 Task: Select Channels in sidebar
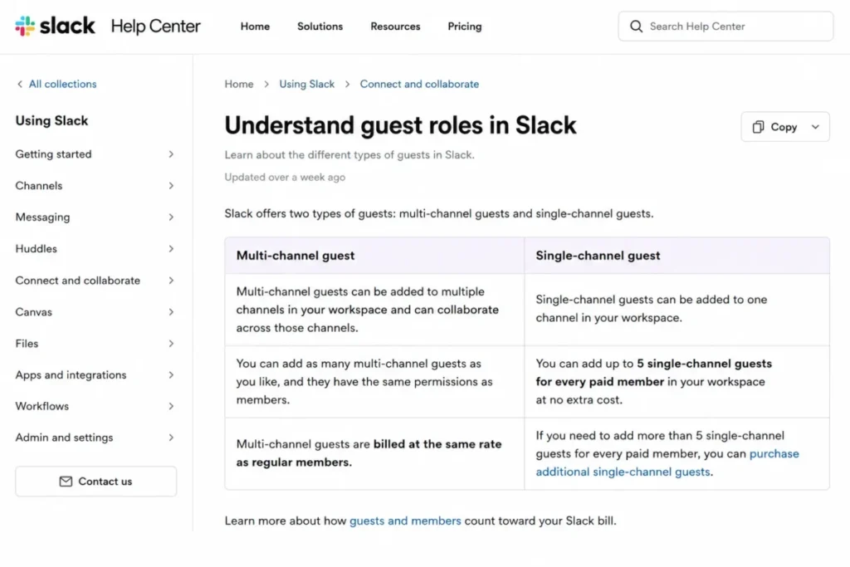[39, 186]
